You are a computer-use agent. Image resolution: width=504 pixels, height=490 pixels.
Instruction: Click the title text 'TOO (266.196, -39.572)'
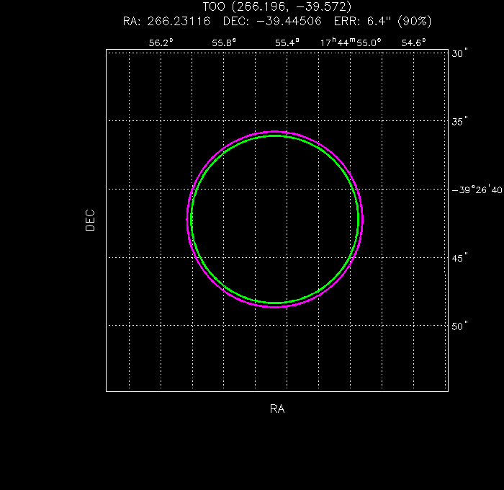tap(277, 6)
